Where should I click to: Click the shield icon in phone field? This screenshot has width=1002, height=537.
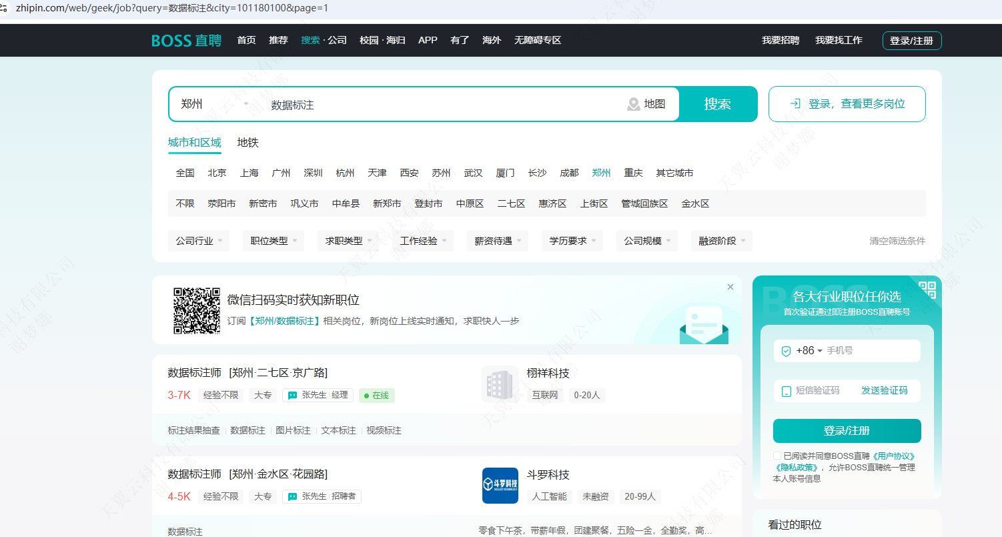pos(786,351)
